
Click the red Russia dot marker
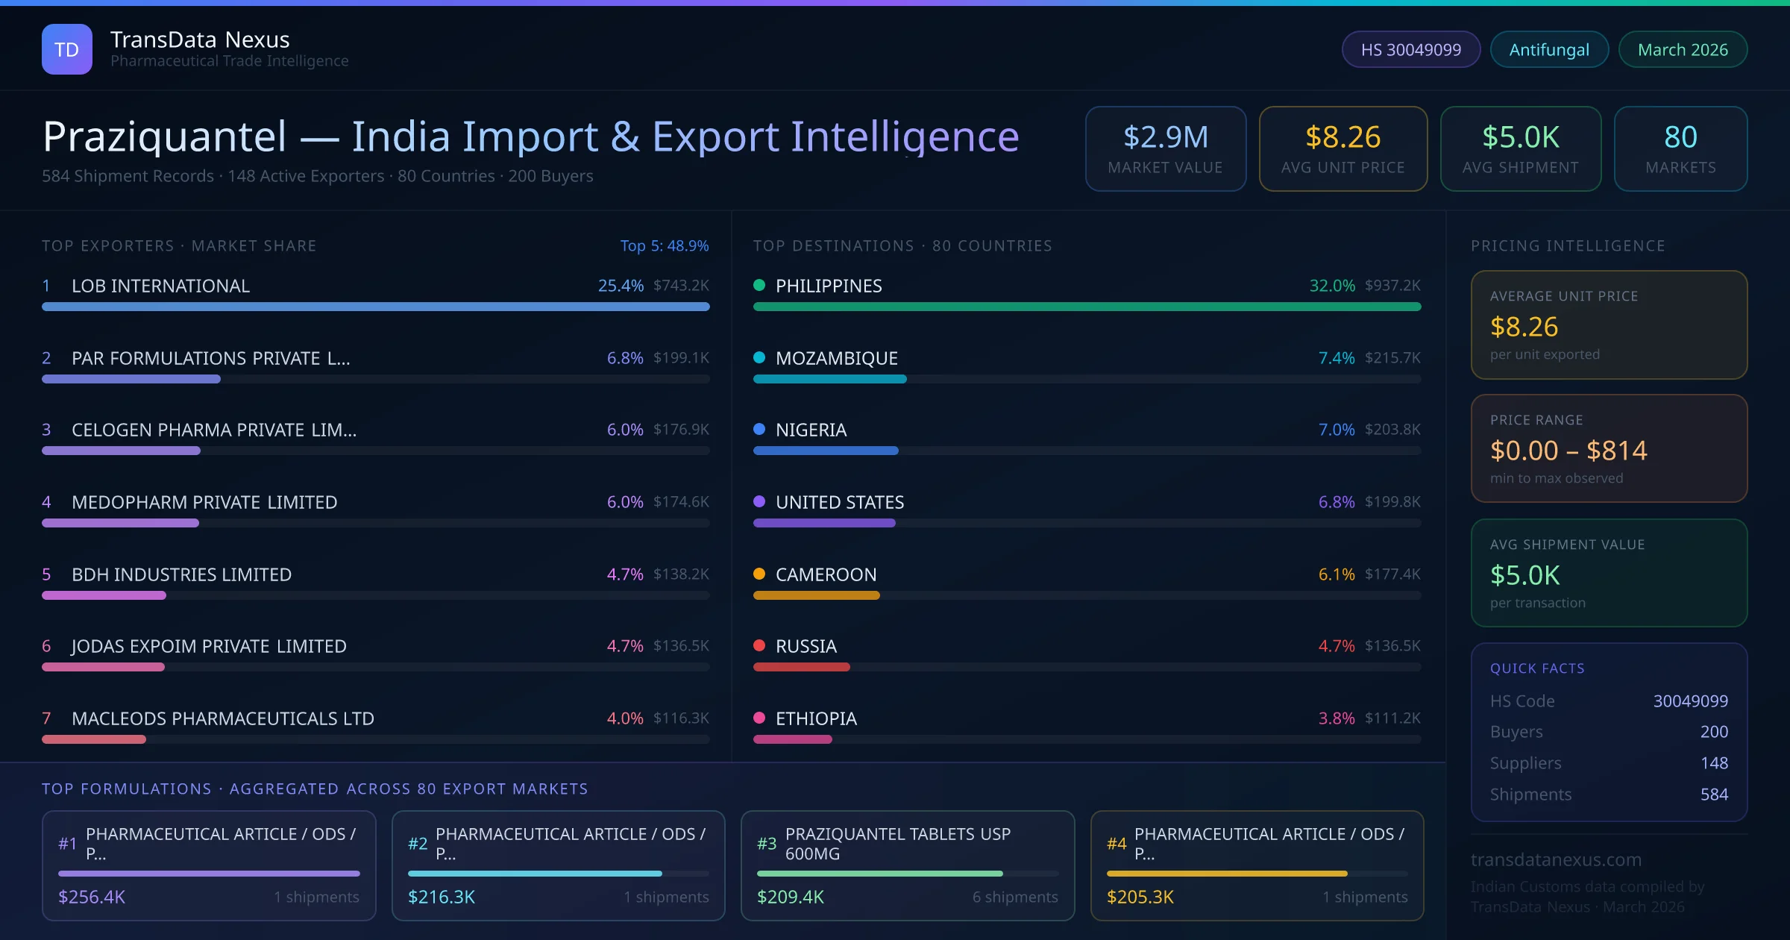coord(759,645)
